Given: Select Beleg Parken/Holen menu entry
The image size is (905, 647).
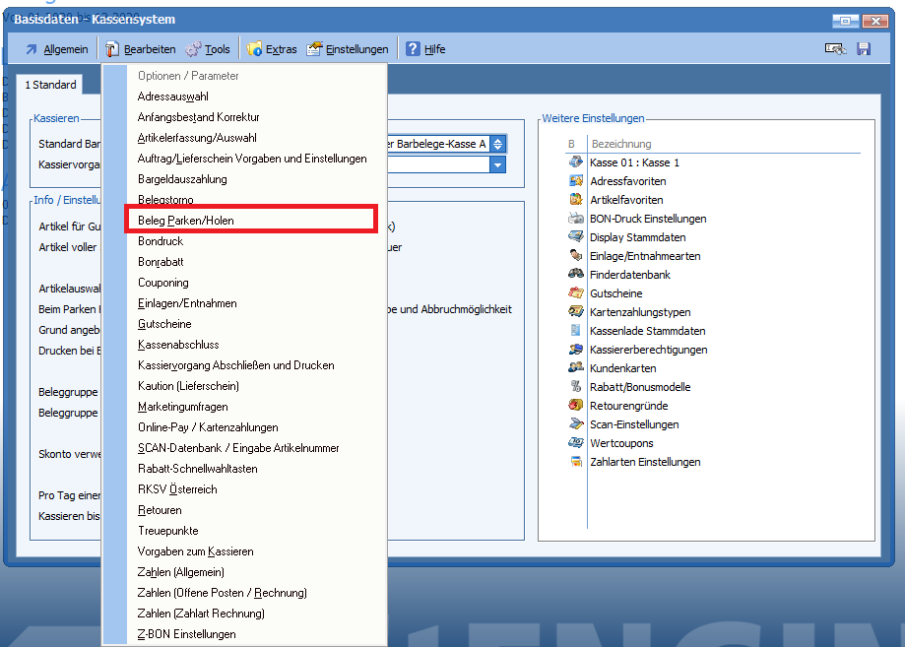Looking at the screenshot, I should click(x=186, y=221).
